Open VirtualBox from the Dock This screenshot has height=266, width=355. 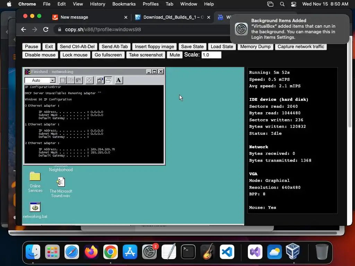[x=293, y=251]
